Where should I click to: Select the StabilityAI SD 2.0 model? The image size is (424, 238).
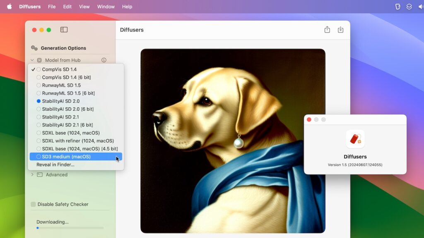pos(60,101)
